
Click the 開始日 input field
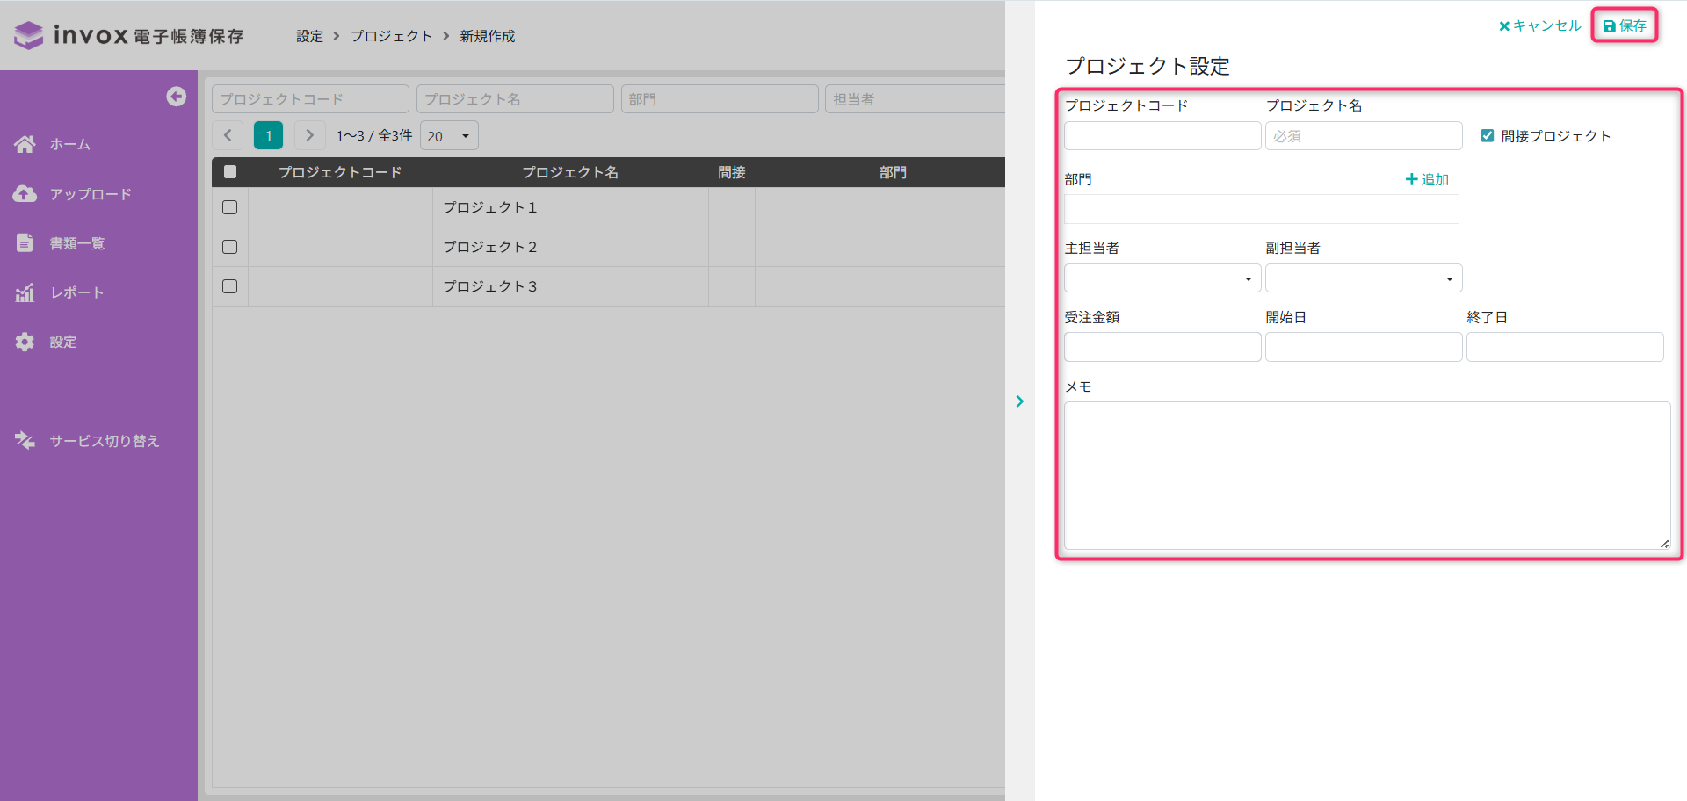click(1364, 347)
